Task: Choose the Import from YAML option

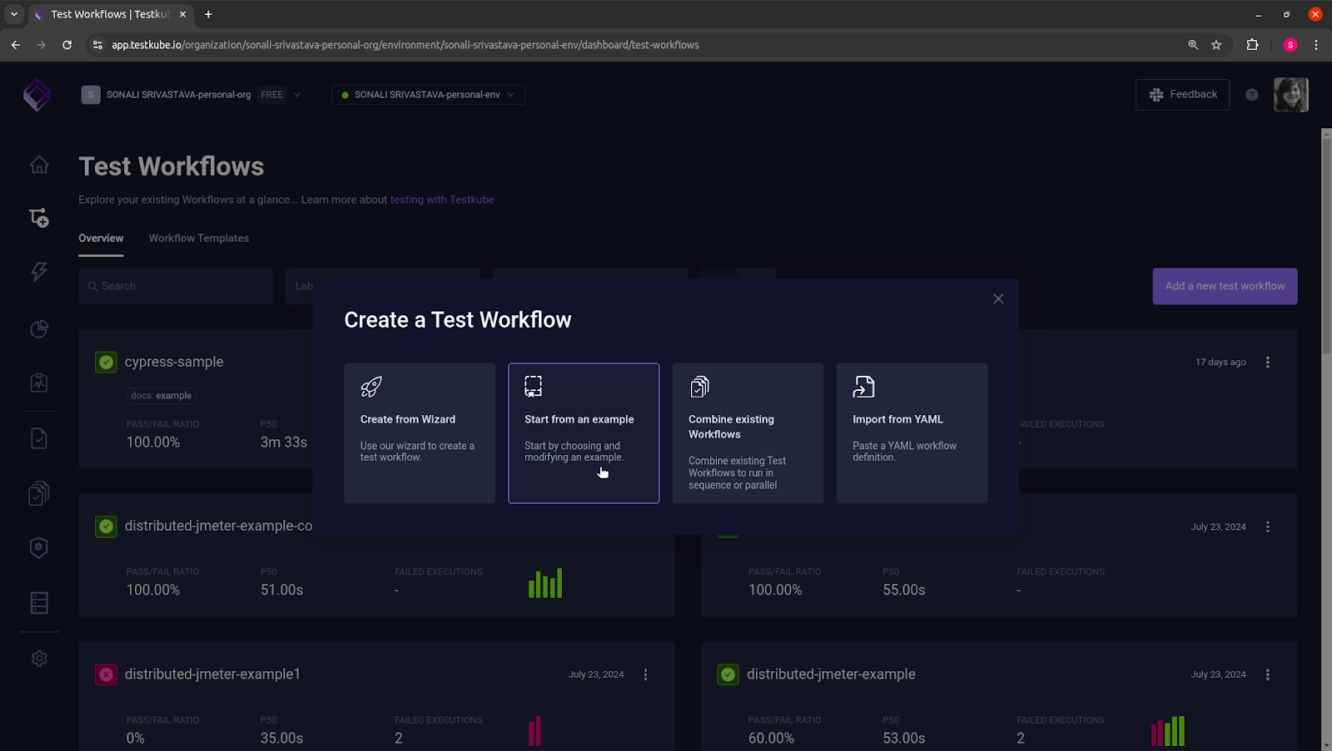Action: tap(912, 433)
